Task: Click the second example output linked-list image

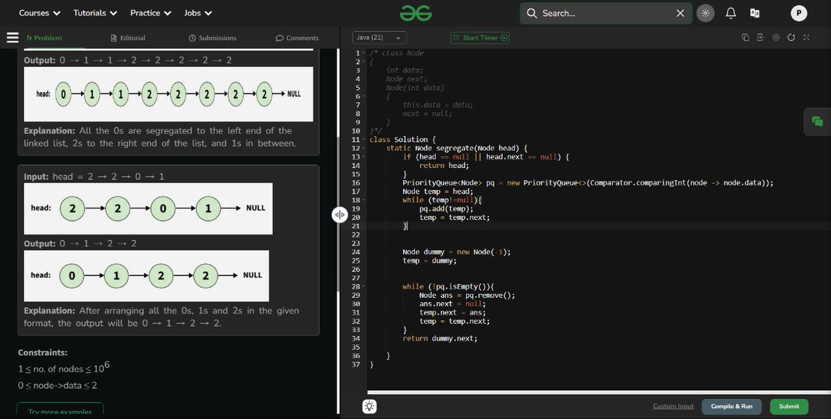Action: 146,275
